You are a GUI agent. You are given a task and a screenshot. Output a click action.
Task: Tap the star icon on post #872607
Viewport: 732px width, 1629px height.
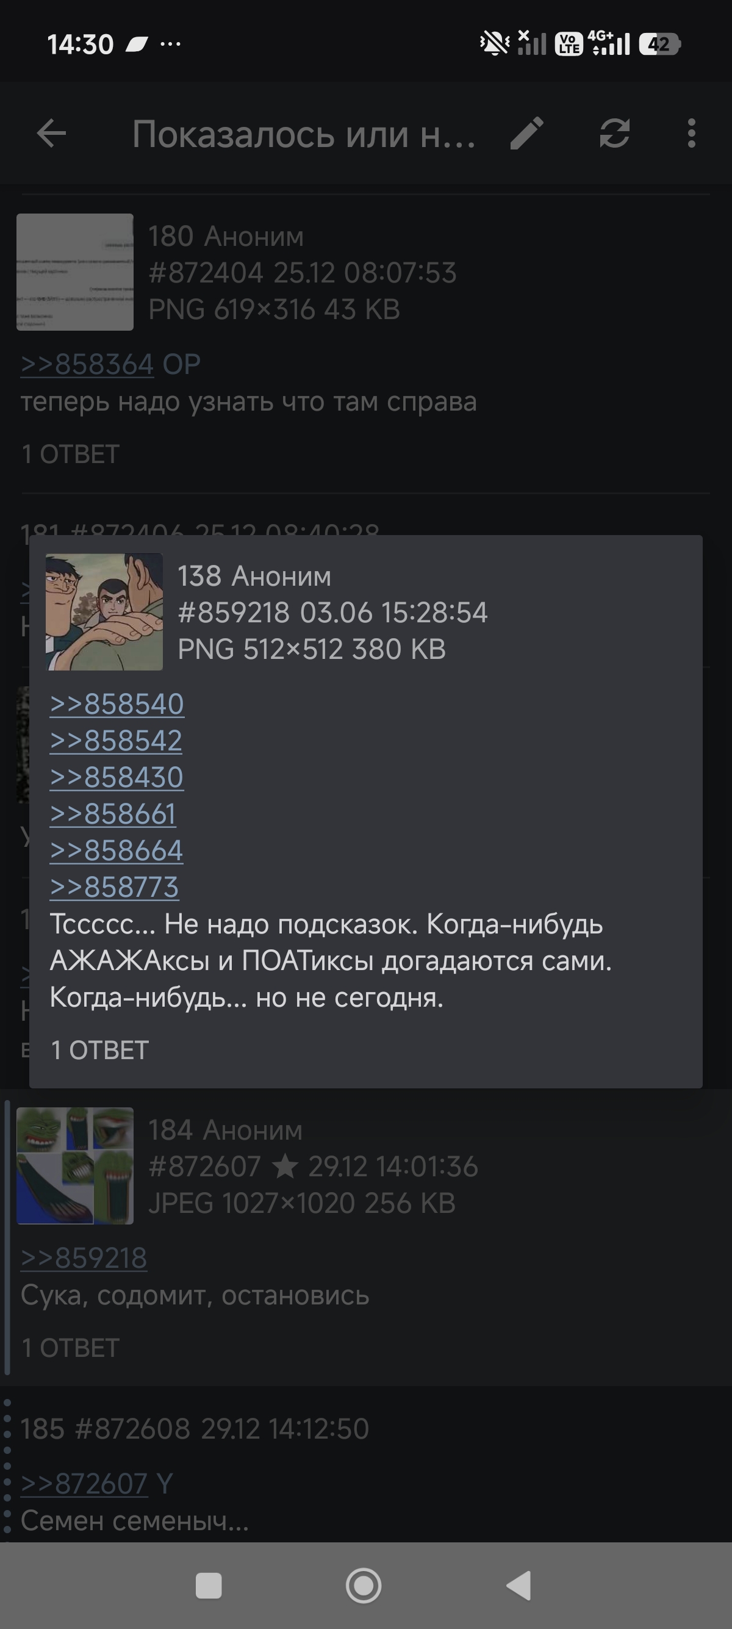(284, 1166)
